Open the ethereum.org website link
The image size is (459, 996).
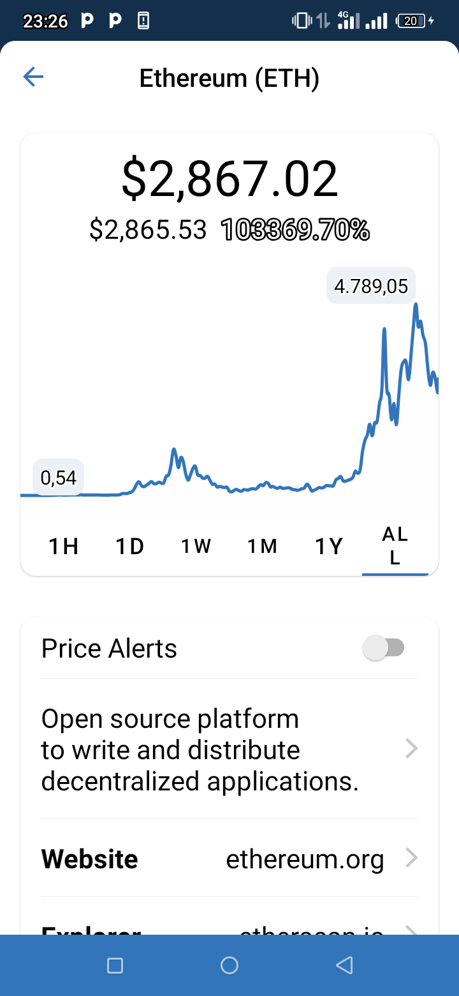(x=305, y=859)
